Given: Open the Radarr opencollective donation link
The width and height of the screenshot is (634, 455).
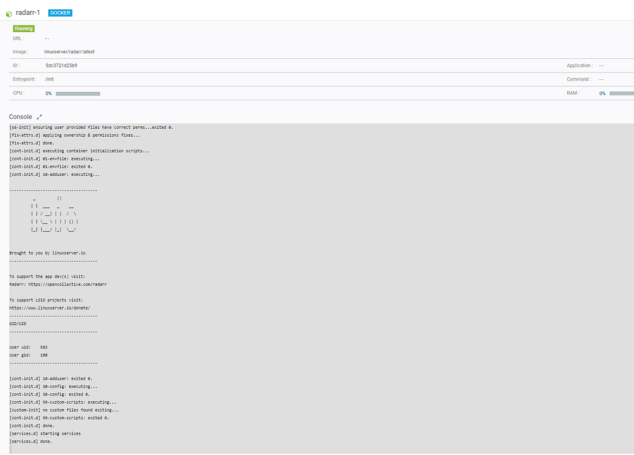Looking at the screenshot, I should (x=69, y=284).
